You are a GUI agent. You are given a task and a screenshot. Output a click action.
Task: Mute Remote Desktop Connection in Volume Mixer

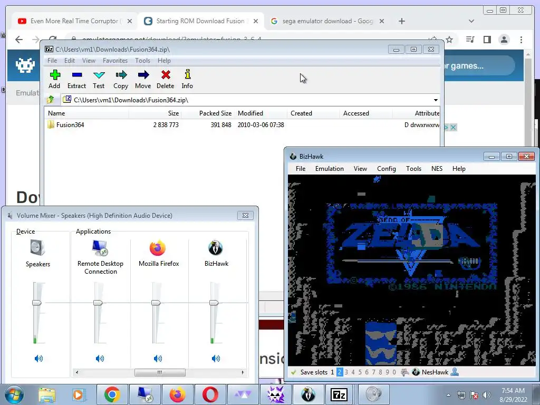100,359
